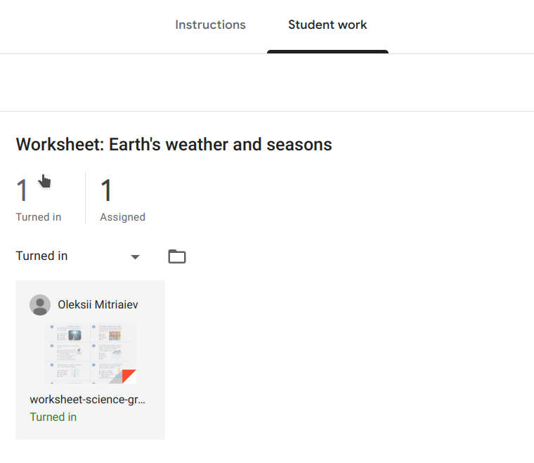Filter by the number 1 above Turned in
The height and width of the screenshot is (463, 534).
point(22,190)
